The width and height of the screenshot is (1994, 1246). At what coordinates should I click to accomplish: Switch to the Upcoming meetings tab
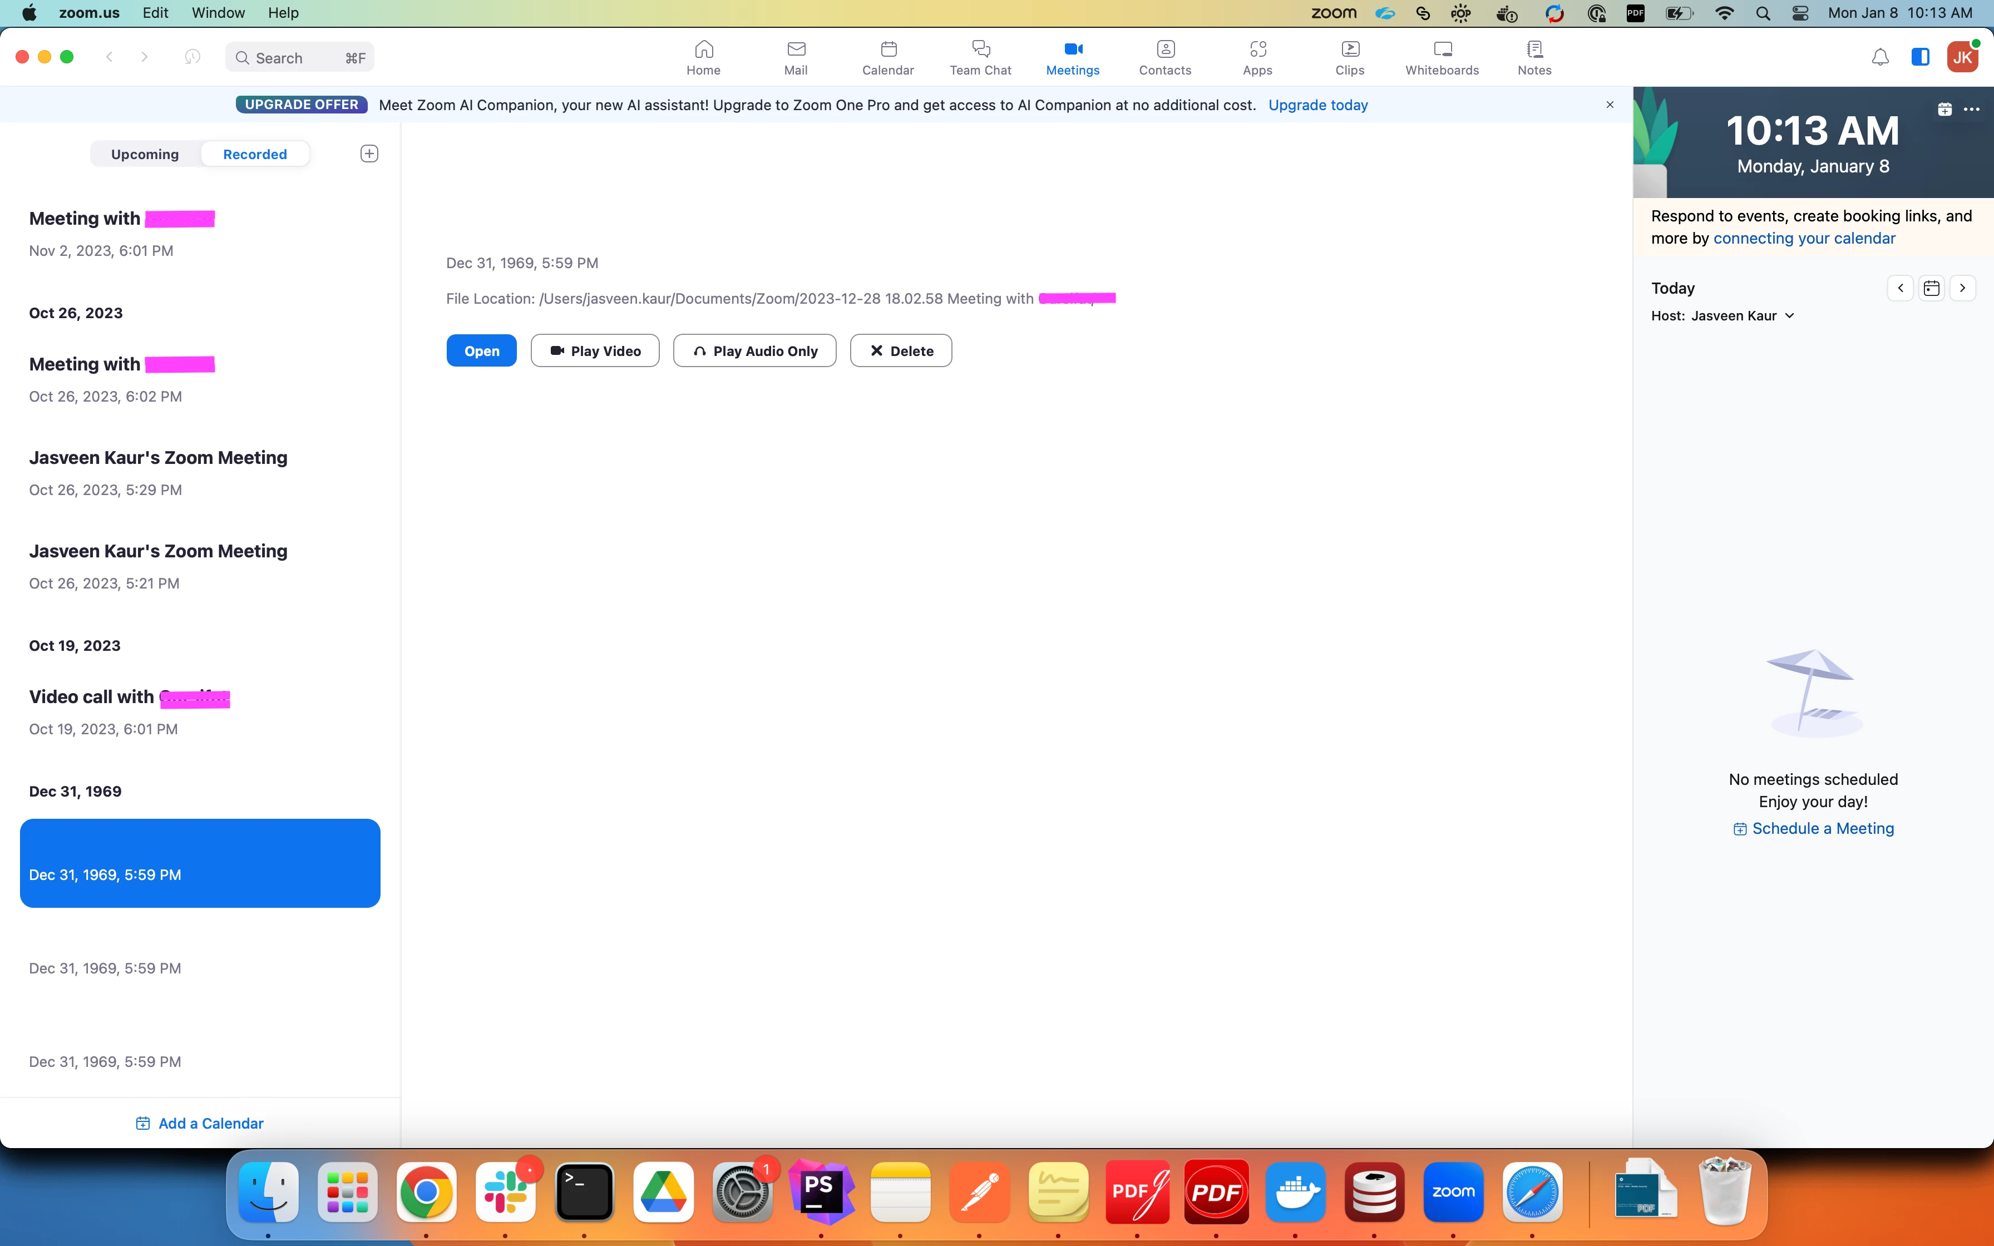pos(145,154)
